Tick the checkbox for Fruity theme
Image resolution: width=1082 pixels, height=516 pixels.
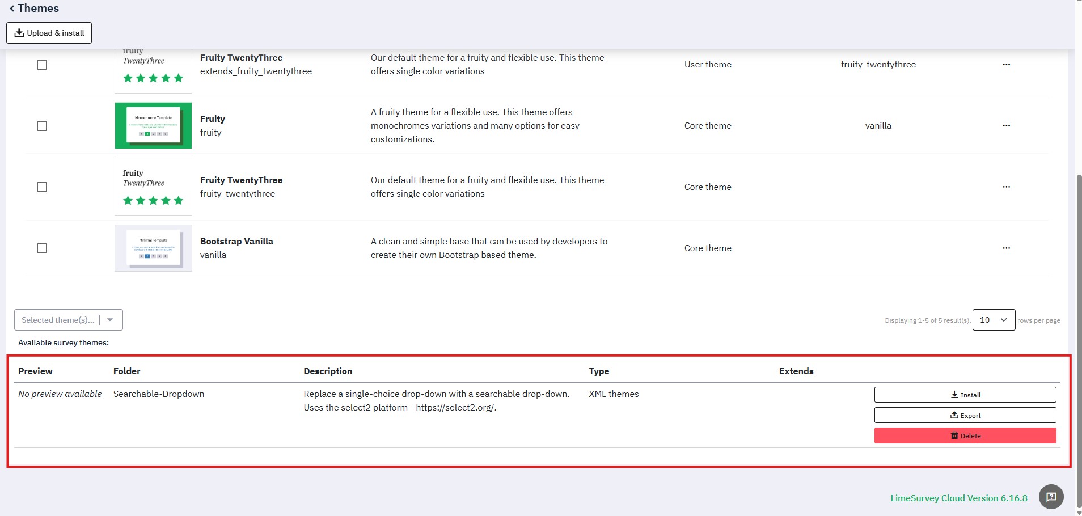point(42,126)
